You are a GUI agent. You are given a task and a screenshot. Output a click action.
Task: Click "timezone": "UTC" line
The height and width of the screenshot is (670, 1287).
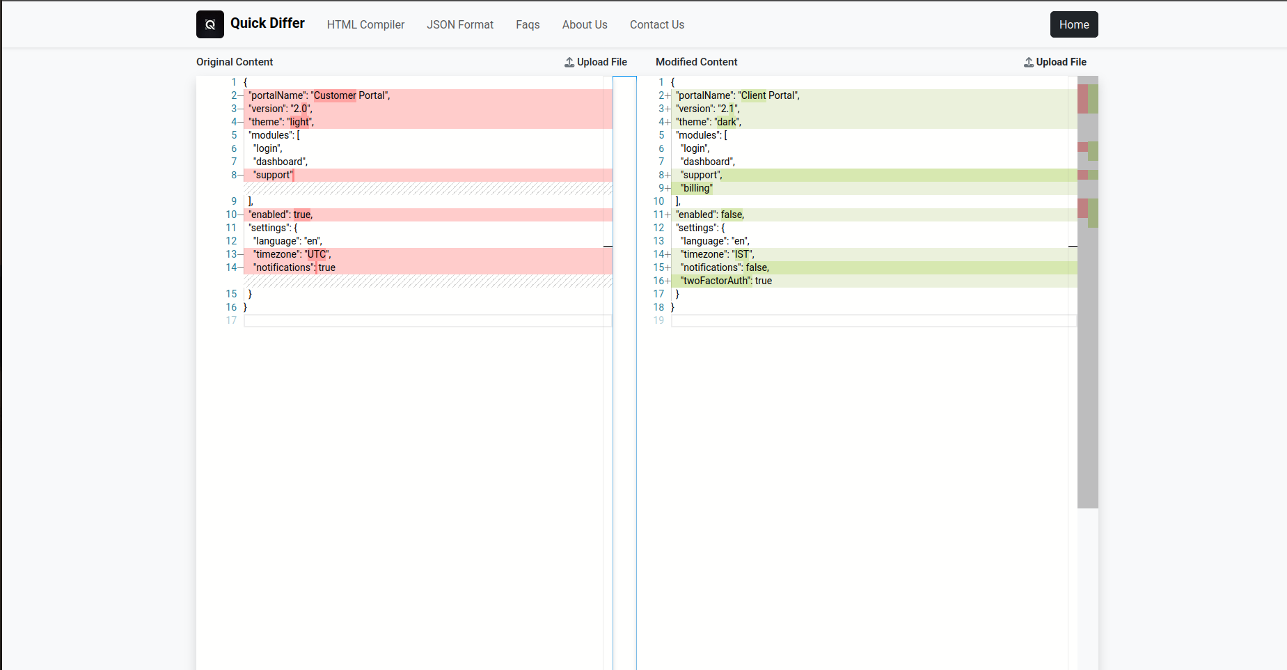(x=427, y=254)
